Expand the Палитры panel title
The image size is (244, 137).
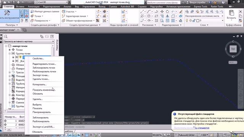[x=12, y=25]
